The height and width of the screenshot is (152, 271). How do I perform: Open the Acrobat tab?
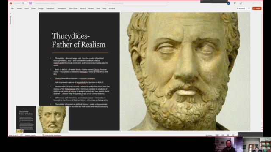click(x=112, y=8)
